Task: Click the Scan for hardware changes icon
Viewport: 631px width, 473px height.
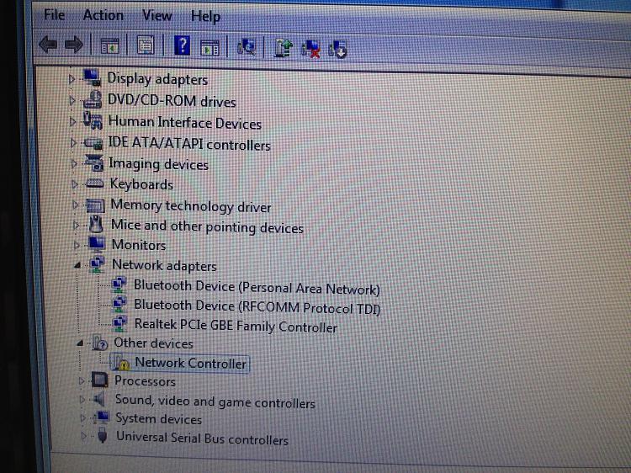Action: tap(246, 47)
